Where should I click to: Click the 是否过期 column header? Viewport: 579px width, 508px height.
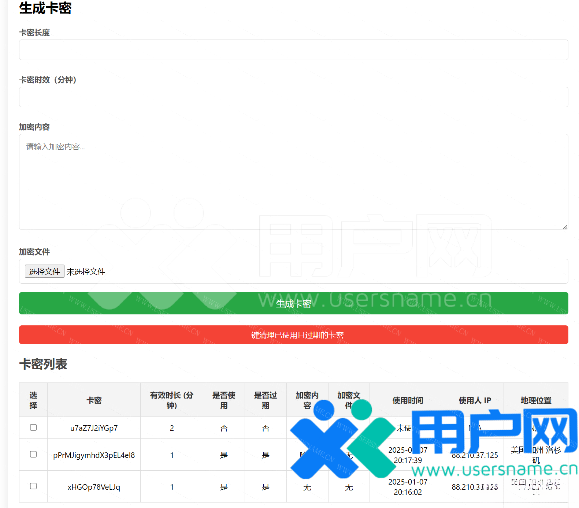point(266,400)
